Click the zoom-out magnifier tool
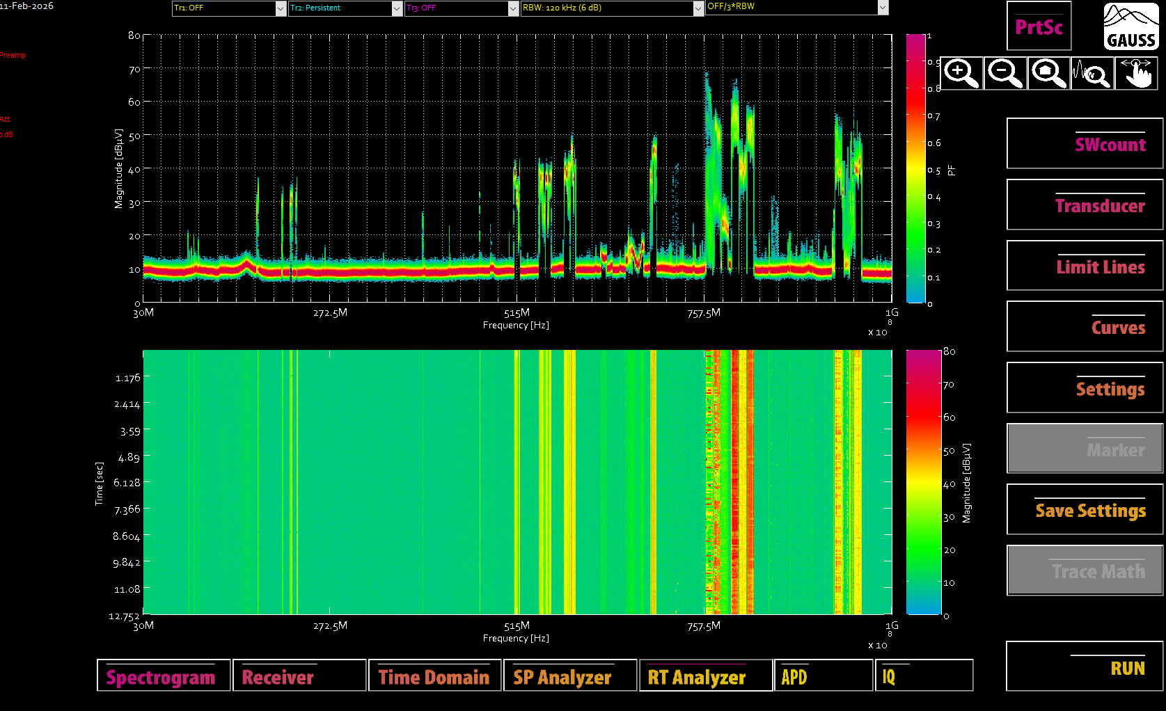The image size is (1166, 711). tap(1005, 72)
